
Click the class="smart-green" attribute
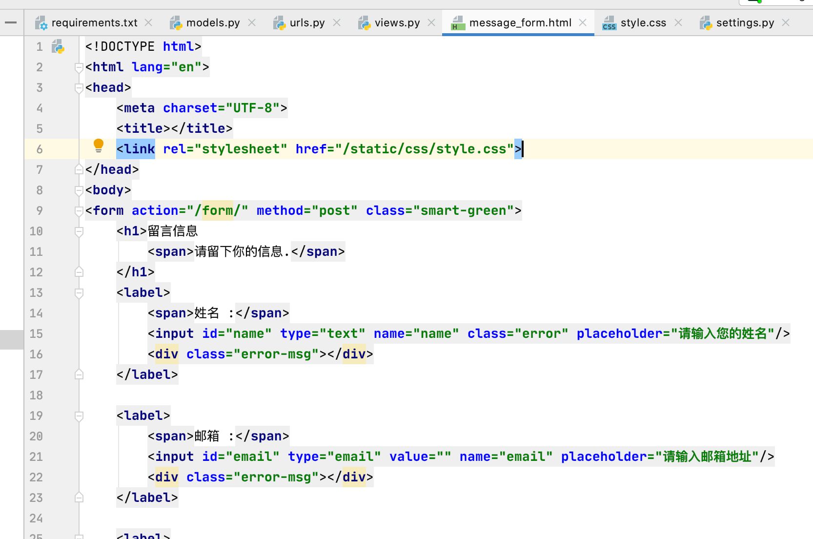(440, 210)
